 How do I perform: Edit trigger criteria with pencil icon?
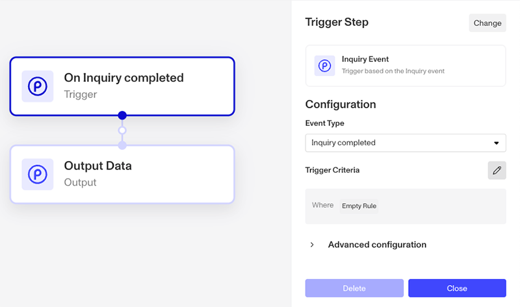coord(497,170)
